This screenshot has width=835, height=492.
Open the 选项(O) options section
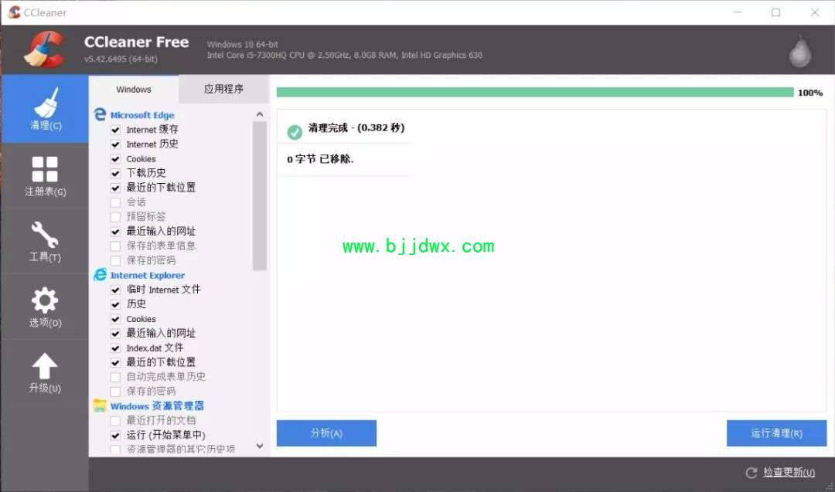pyautogui.click(x=45, y=307)
